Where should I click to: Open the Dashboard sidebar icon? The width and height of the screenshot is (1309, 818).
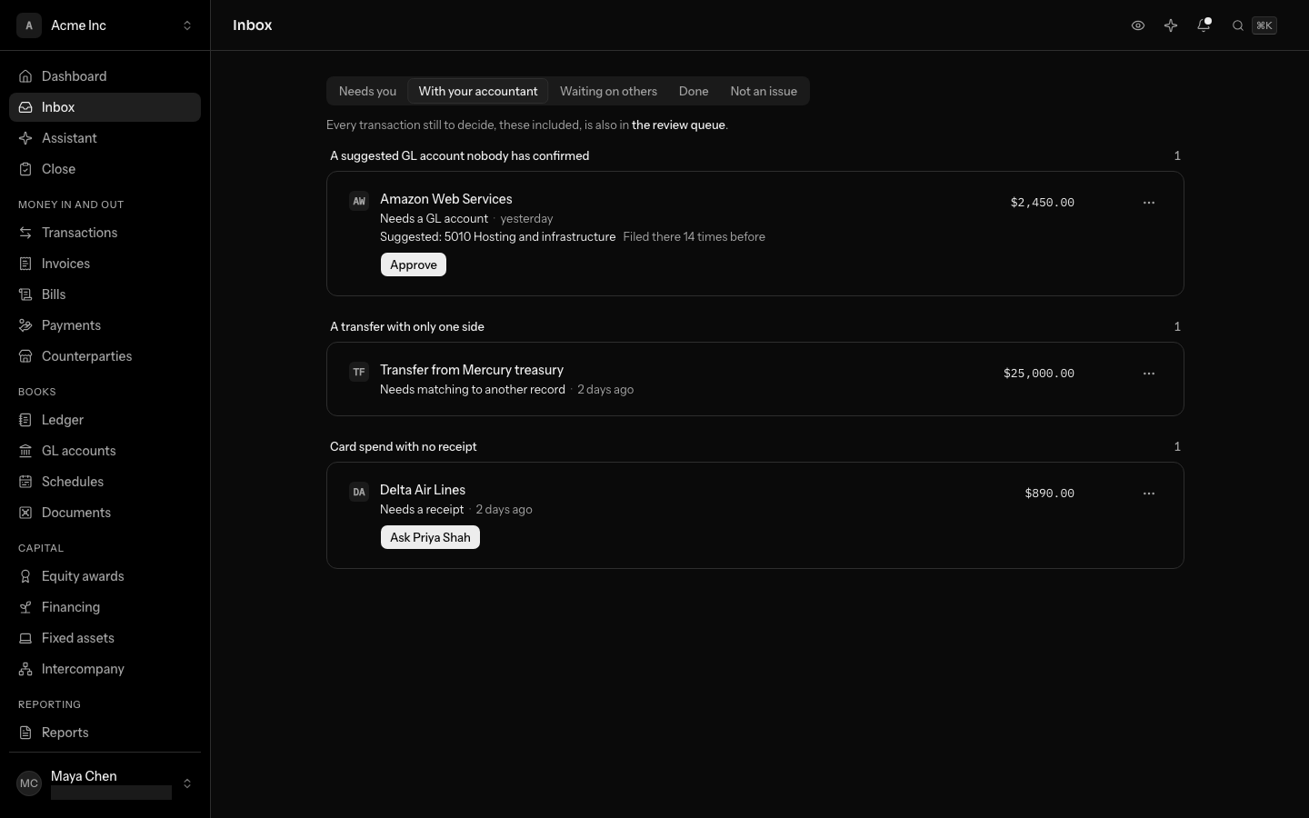pyautogui.click(x=25, y=76)
